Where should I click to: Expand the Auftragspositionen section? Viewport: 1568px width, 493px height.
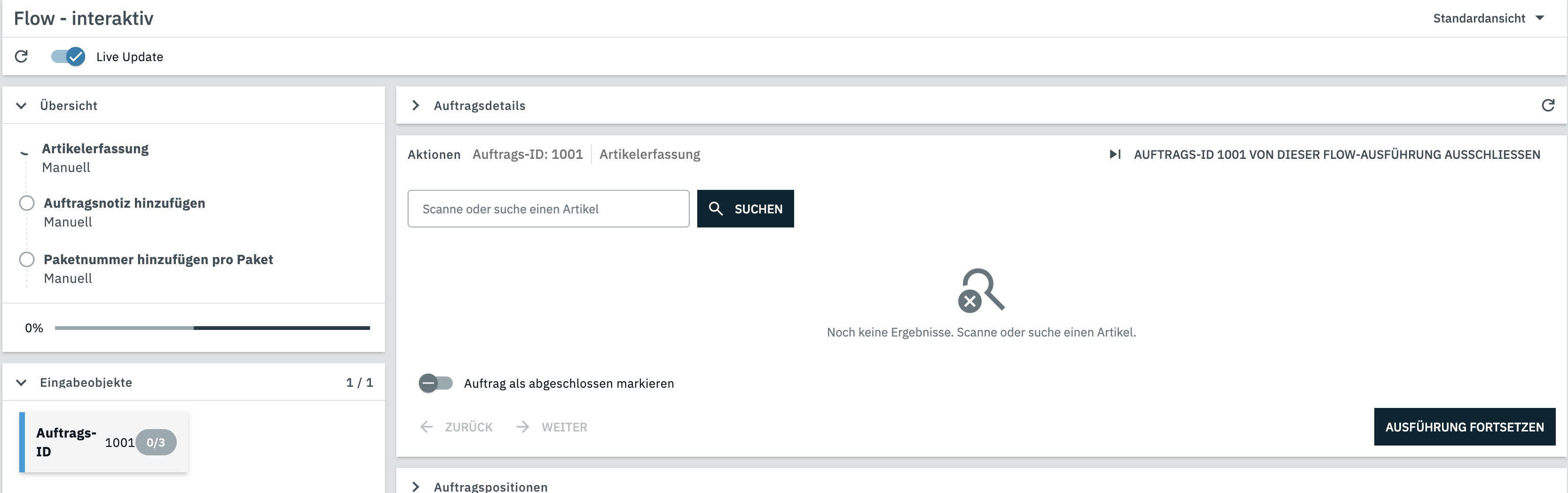tap(416, 486)
